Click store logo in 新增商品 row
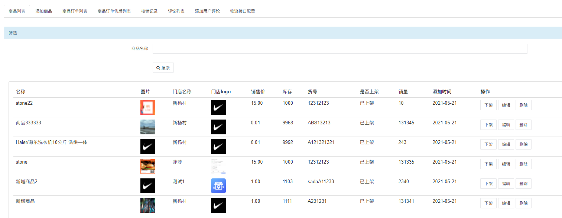Viewport: 562px width, 218px height. tap(218, 205)
